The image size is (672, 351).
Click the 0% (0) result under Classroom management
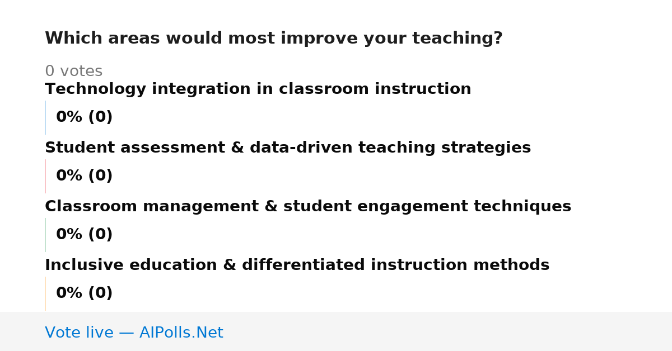coord(85,235)
